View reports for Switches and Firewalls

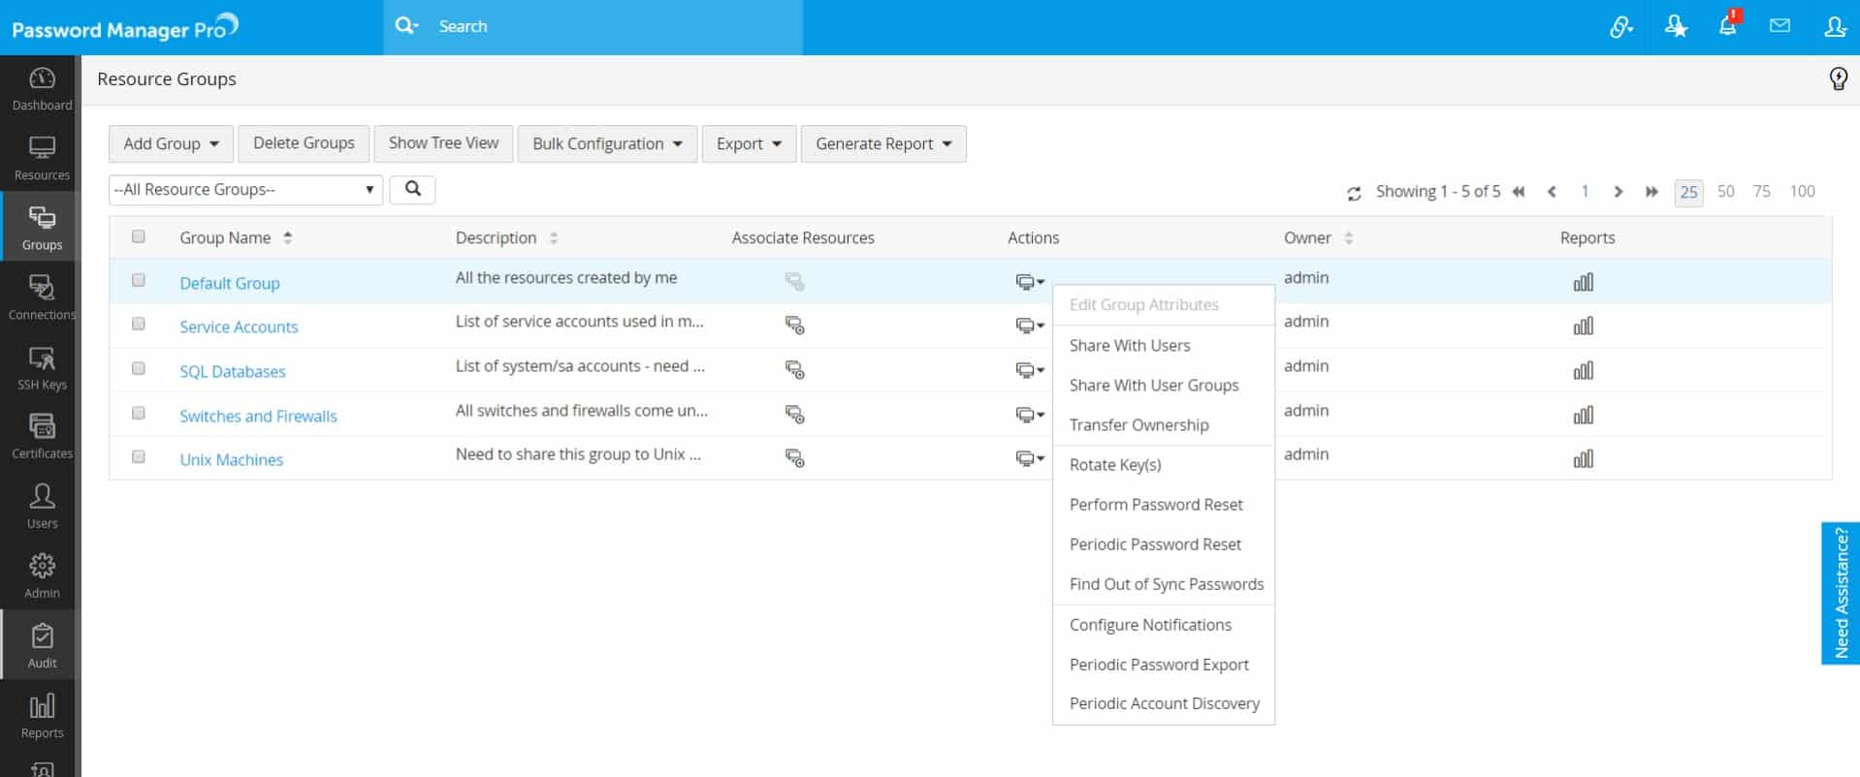(x=1583, y=415)
